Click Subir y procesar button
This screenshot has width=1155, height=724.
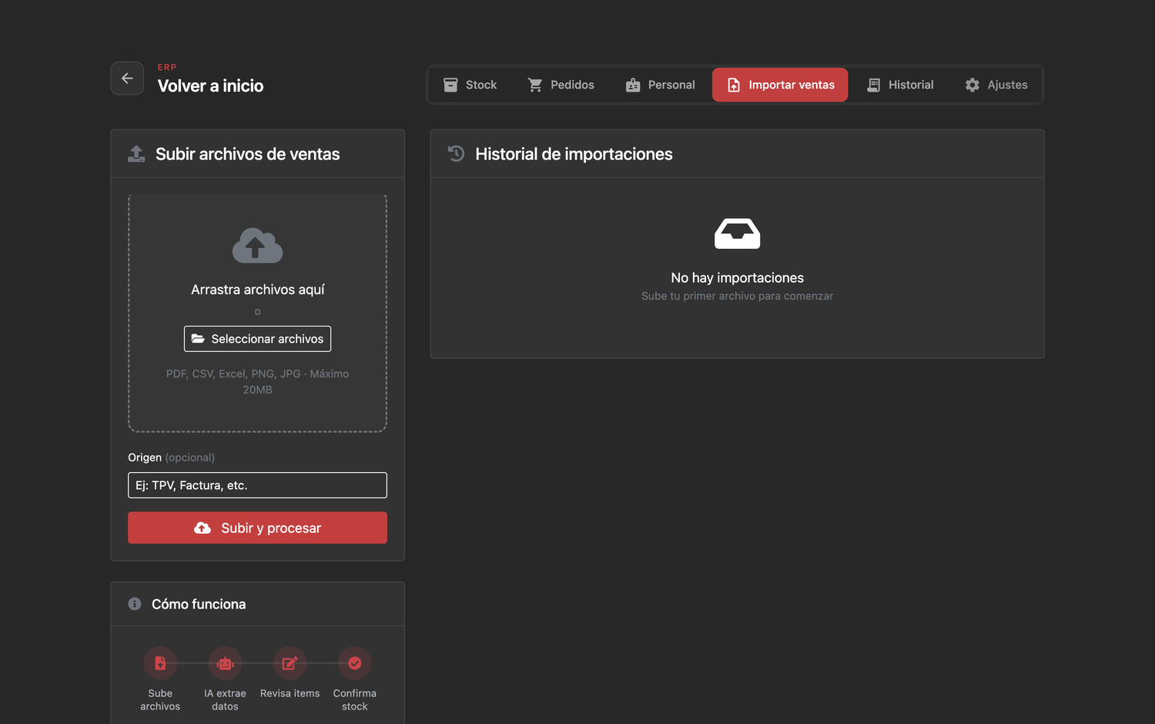257,528
